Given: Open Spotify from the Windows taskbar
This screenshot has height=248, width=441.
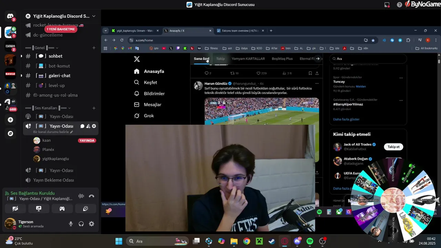Looking at the screenshot, I should pos(310,241).
